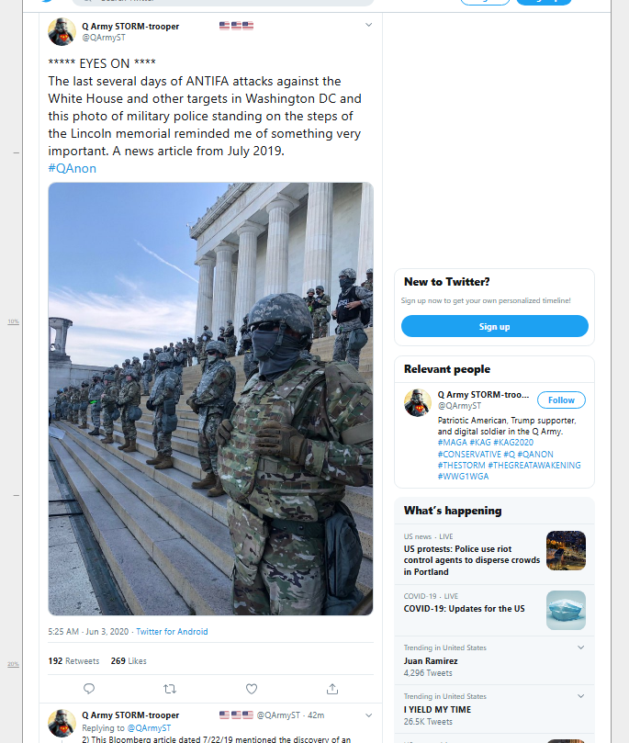Click the reply speech bubble icon

(x=89, y=689)
